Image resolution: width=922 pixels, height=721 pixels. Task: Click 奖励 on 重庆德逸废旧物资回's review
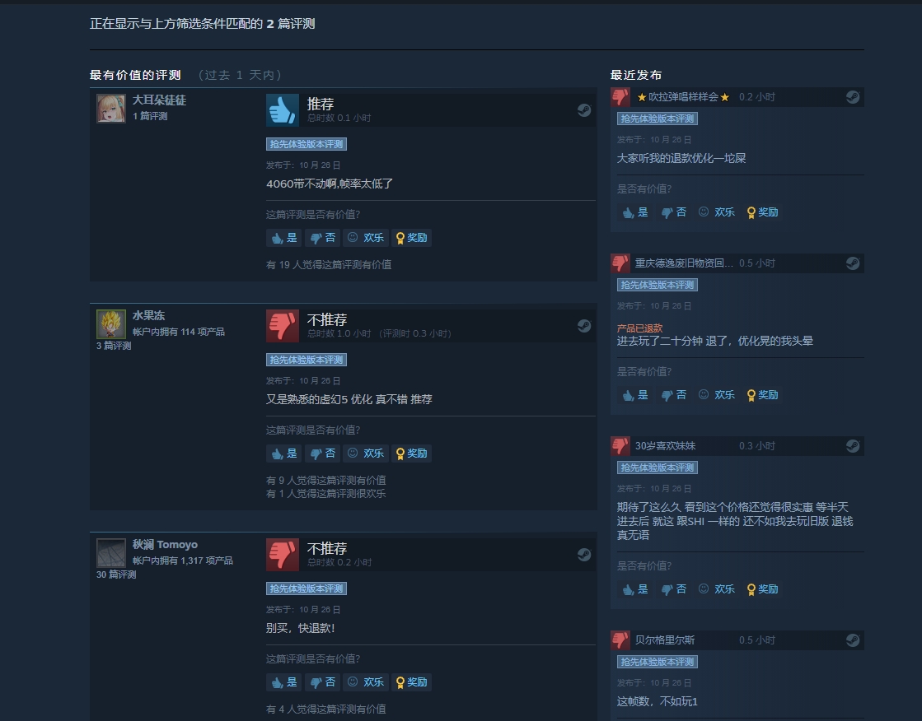(763, 395)
